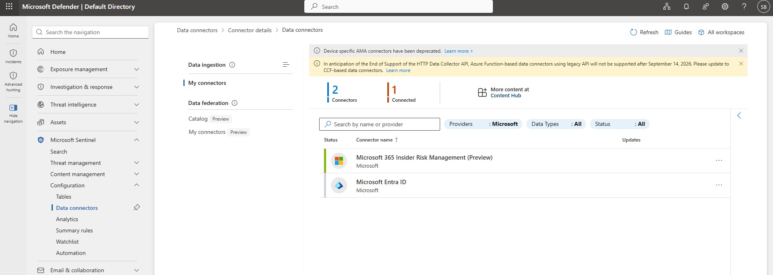This screenshot has width=773, height=275.
Task: Expand Content management submenu
Action: coord(136,174)
